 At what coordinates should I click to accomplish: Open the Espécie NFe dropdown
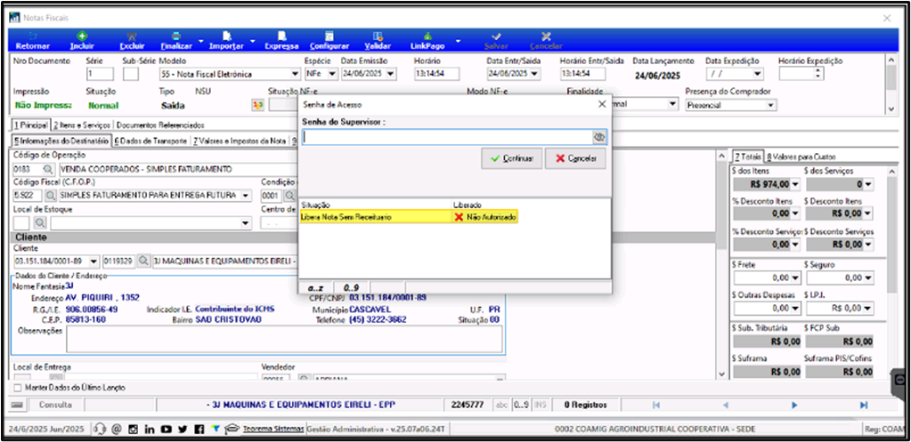[332, 74]
